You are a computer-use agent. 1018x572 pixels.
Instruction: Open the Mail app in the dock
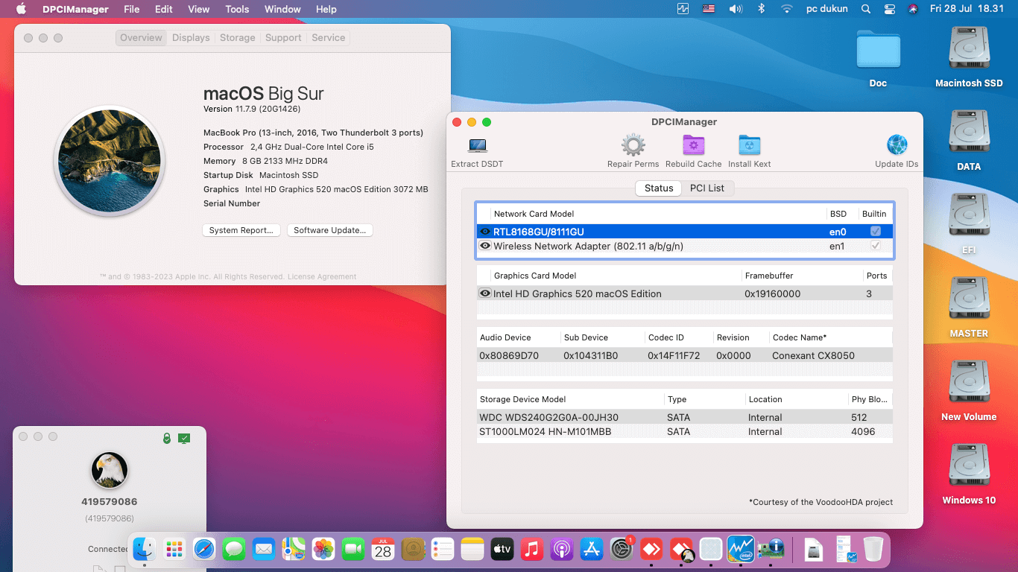coord(264,550)
